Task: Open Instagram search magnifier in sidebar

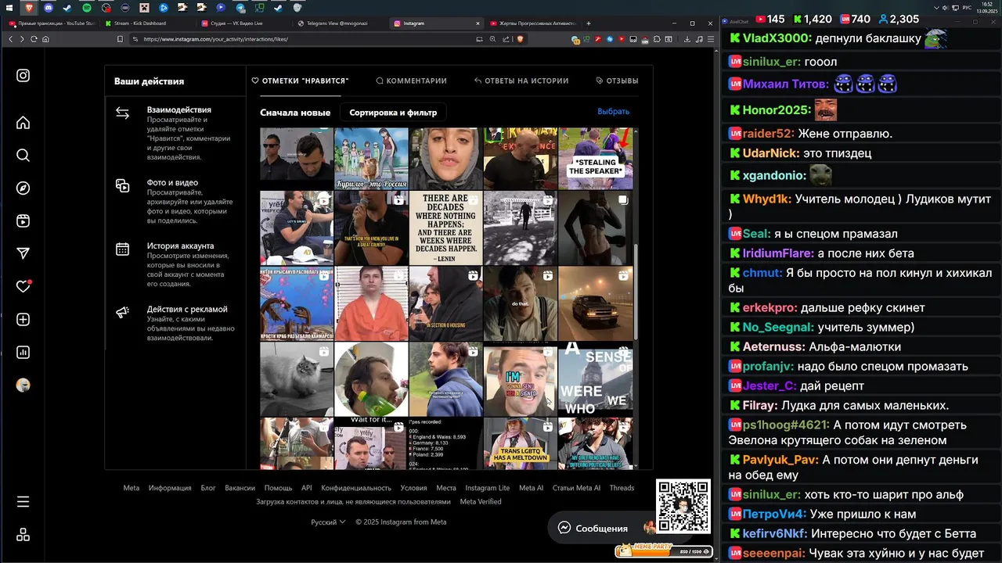Action: (x=23, y=156)
